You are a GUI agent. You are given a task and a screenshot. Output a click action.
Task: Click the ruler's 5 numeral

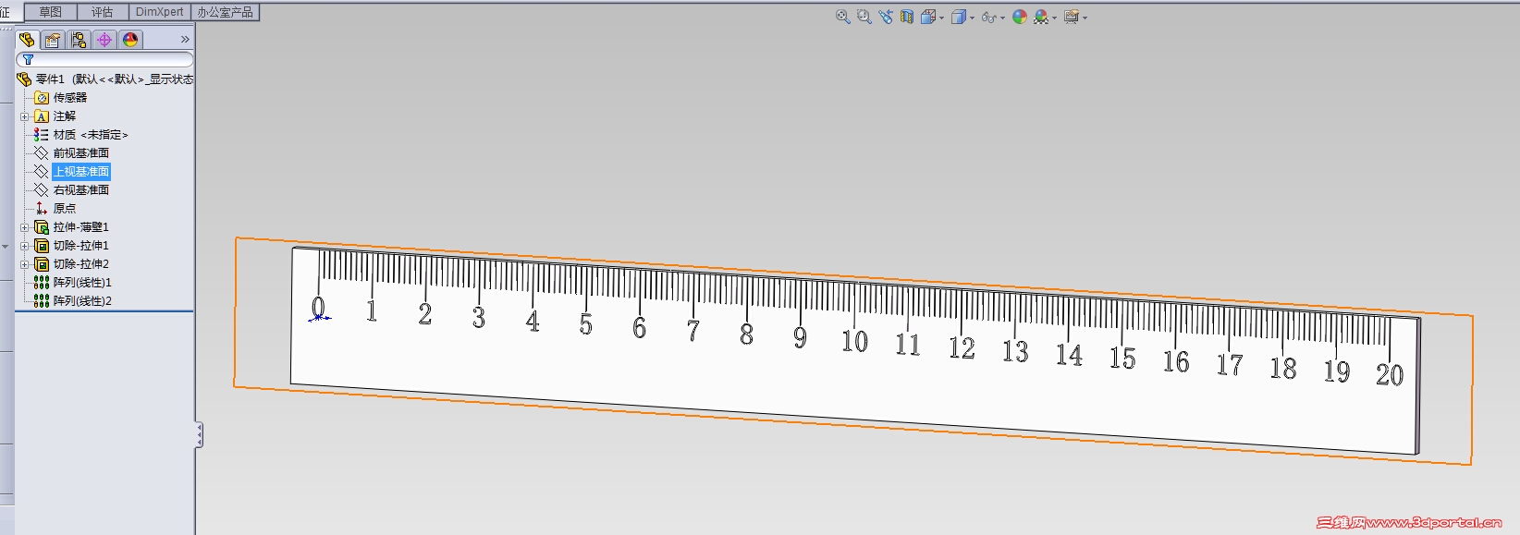point(586,324)
